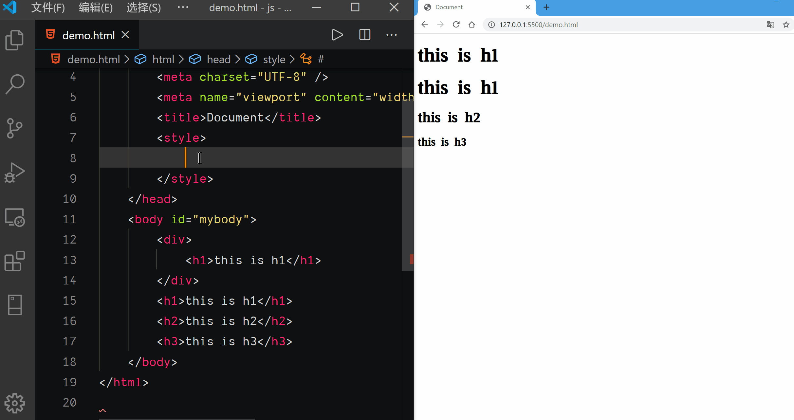Click the translate page icon
Screen dimensions: 794x420
770,25
